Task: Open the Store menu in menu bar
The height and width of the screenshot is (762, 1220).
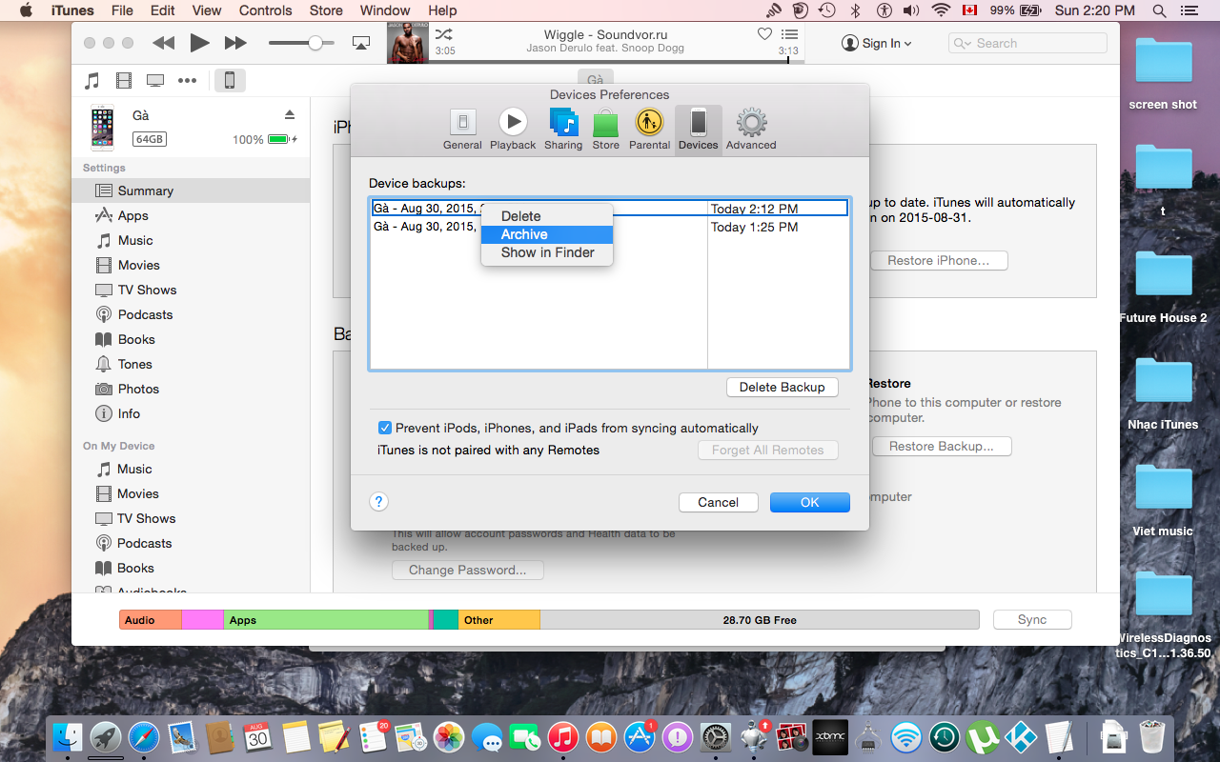Action: [326, 10]
